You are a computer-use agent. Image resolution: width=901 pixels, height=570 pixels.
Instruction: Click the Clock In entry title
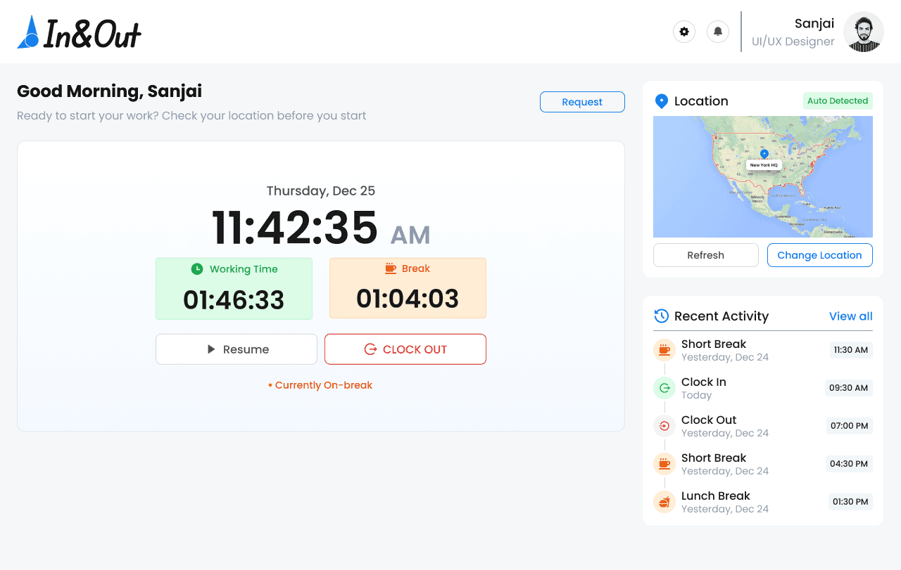[x=704, y=382]
